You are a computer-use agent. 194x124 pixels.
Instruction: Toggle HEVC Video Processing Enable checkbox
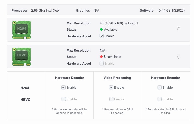[111, 99]
